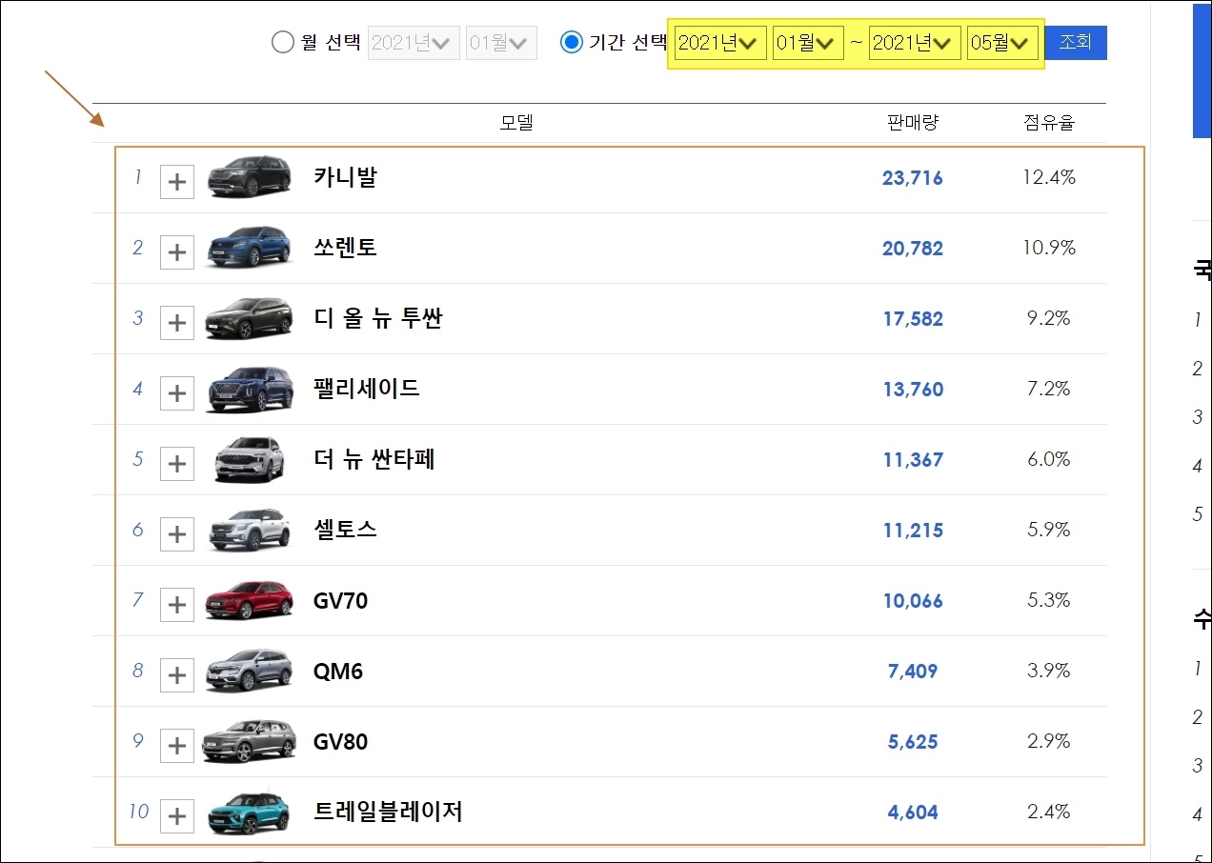The image size is (1212, 863).
Task: Expand the GV70 row plus button
Action: click(176, 604)
